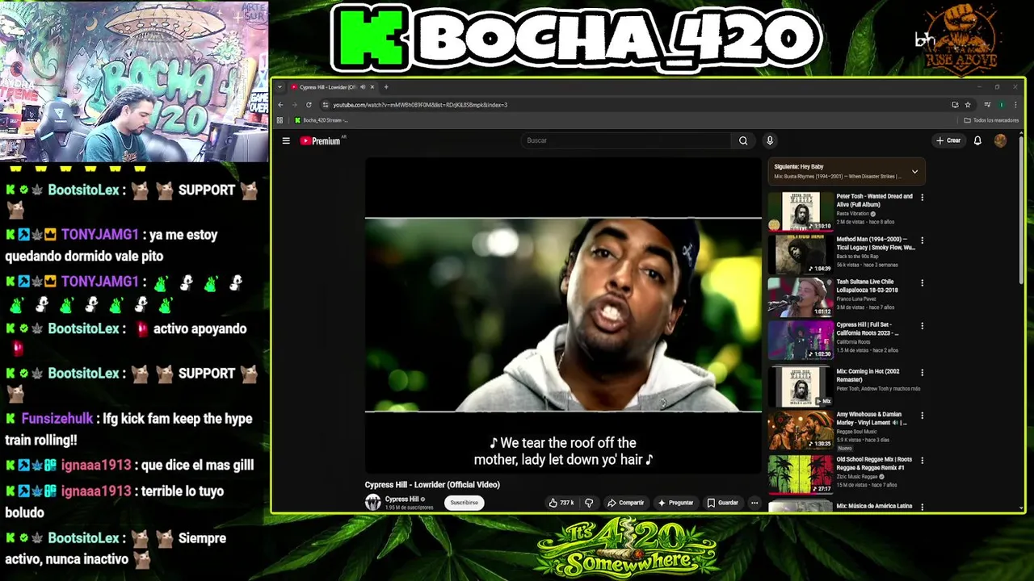Open options menu for the Peter Tosh video
Viewport: 1034px width, 581px height.
(x=923, y=198)
